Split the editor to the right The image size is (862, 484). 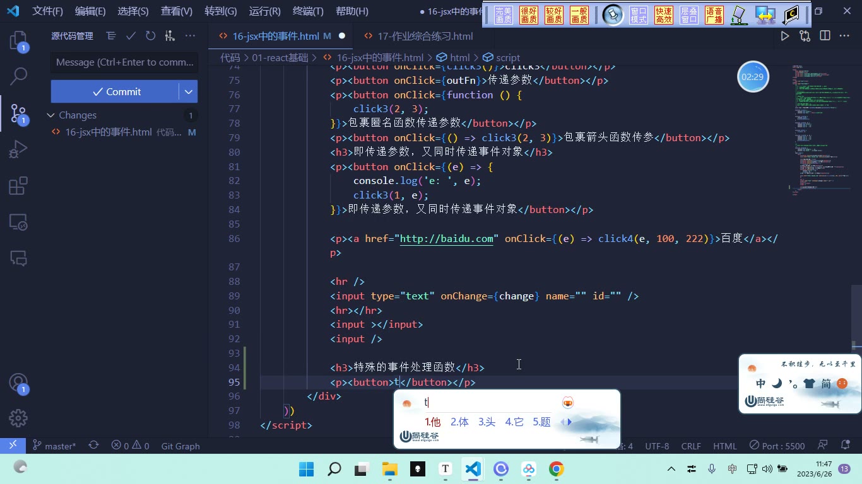825,36
